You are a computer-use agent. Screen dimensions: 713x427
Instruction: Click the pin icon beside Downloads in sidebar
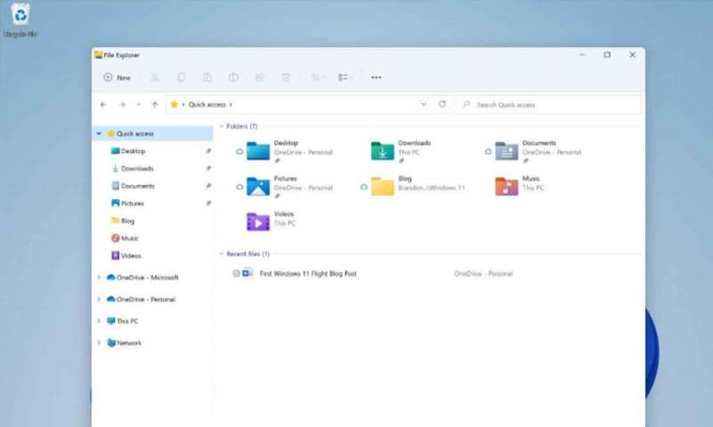208,168
